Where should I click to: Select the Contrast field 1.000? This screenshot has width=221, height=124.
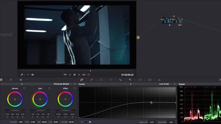point(20,122)
